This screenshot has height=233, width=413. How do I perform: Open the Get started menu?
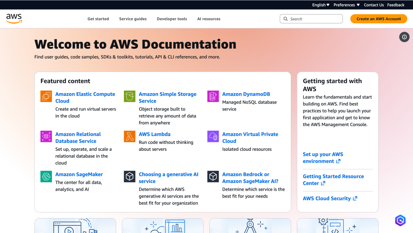[98, 19]
